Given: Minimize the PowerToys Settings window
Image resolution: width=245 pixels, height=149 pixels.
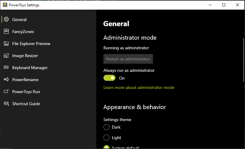Looking at the screenshot, I should click(x=210, y=5).
